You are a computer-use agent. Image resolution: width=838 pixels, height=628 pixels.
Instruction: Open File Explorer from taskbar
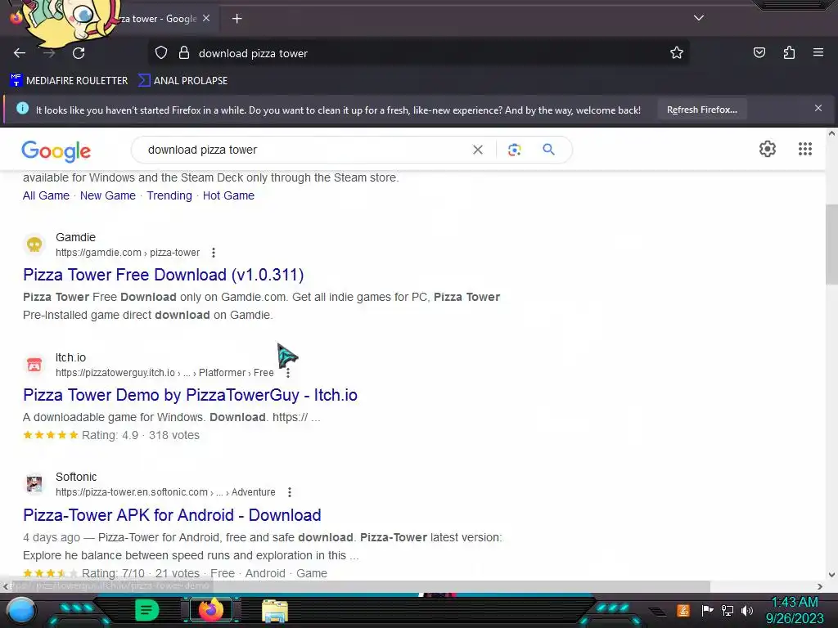tap(275, 610)
